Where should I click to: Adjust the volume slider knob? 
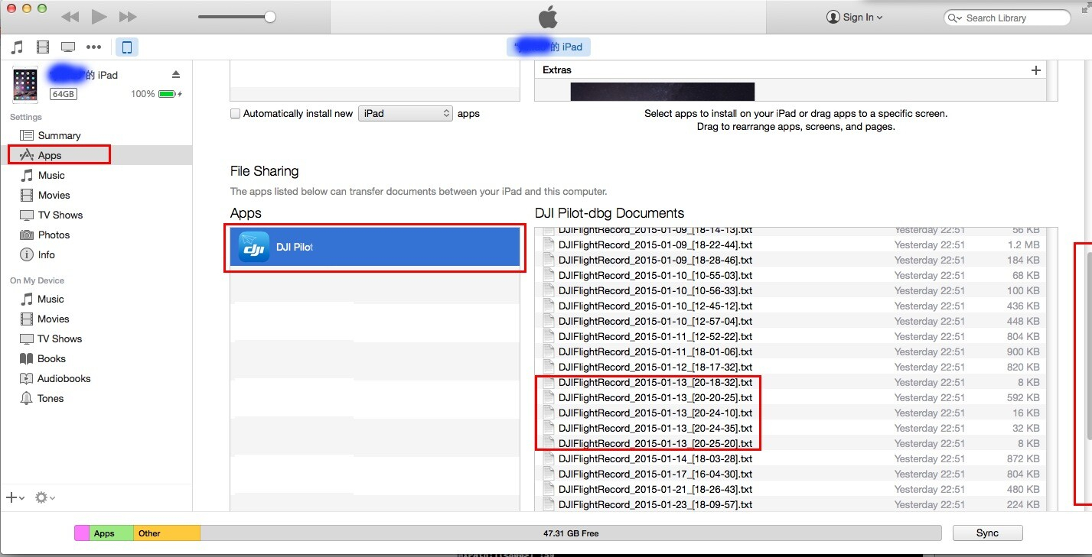(x=269, y=17)
